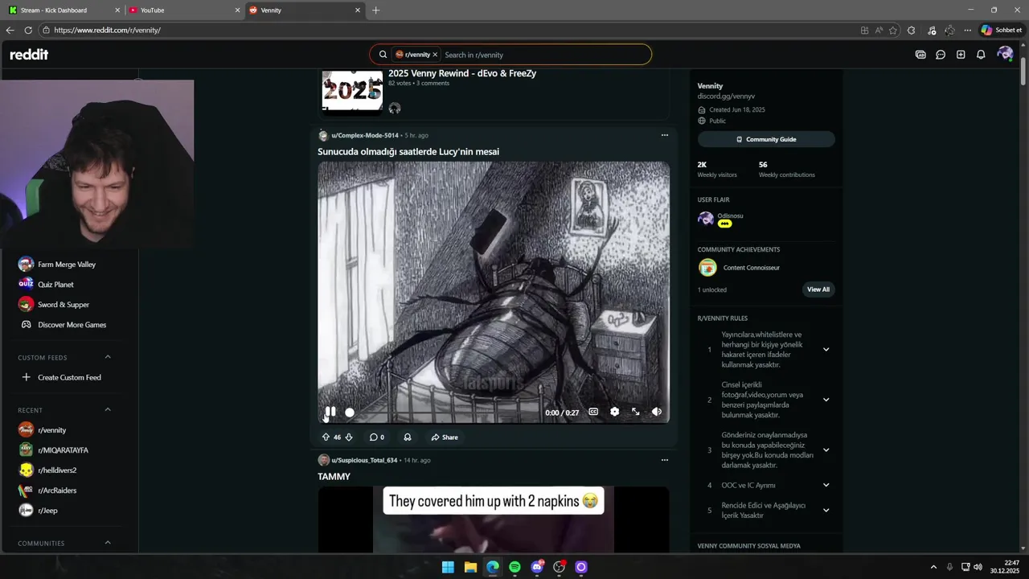Expand rule 3 about gönderi onayı
The width and height of the screenshot is (1029, 579).
826,450
